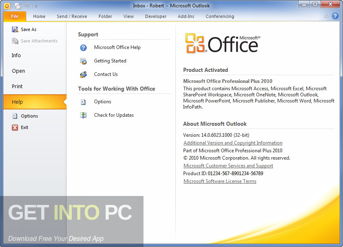The image size is (343, 247).
Task: Click the Save Attachments icon
Action: 15,41
